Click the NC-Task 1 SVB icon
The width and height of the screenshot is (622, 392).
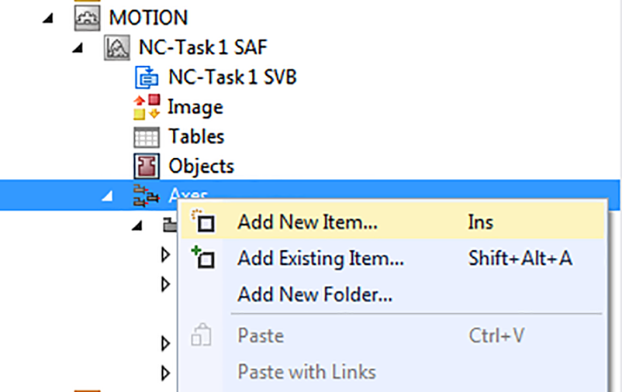coord(147,77)
